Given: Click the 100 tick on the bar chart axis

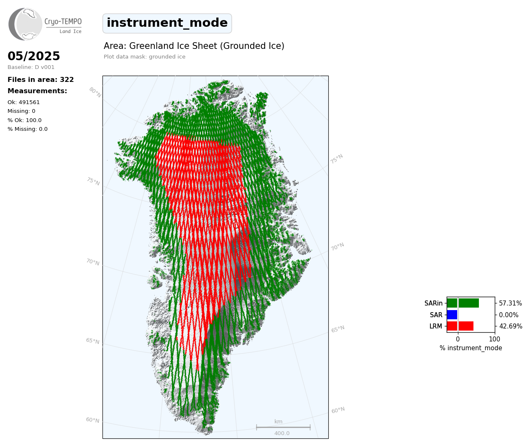Looking at the screenshot, I should pos(495,339).
